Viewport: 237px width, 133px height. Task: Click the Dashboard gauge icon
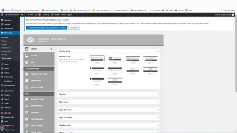point(2,28)
